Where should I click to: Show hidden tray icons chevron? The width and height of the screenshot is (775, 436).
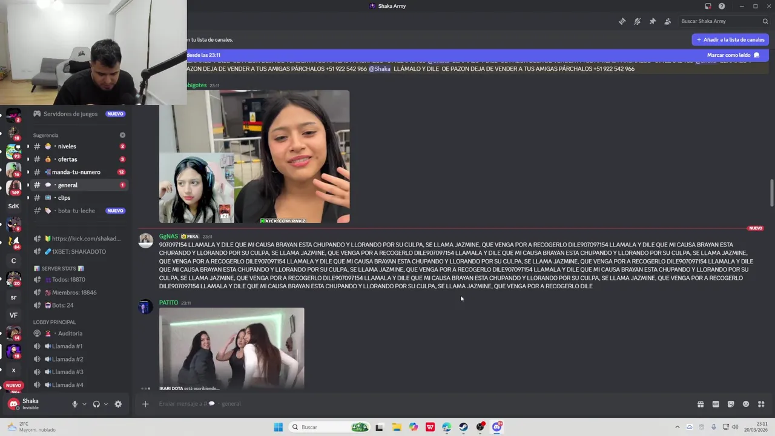(677, 427)
